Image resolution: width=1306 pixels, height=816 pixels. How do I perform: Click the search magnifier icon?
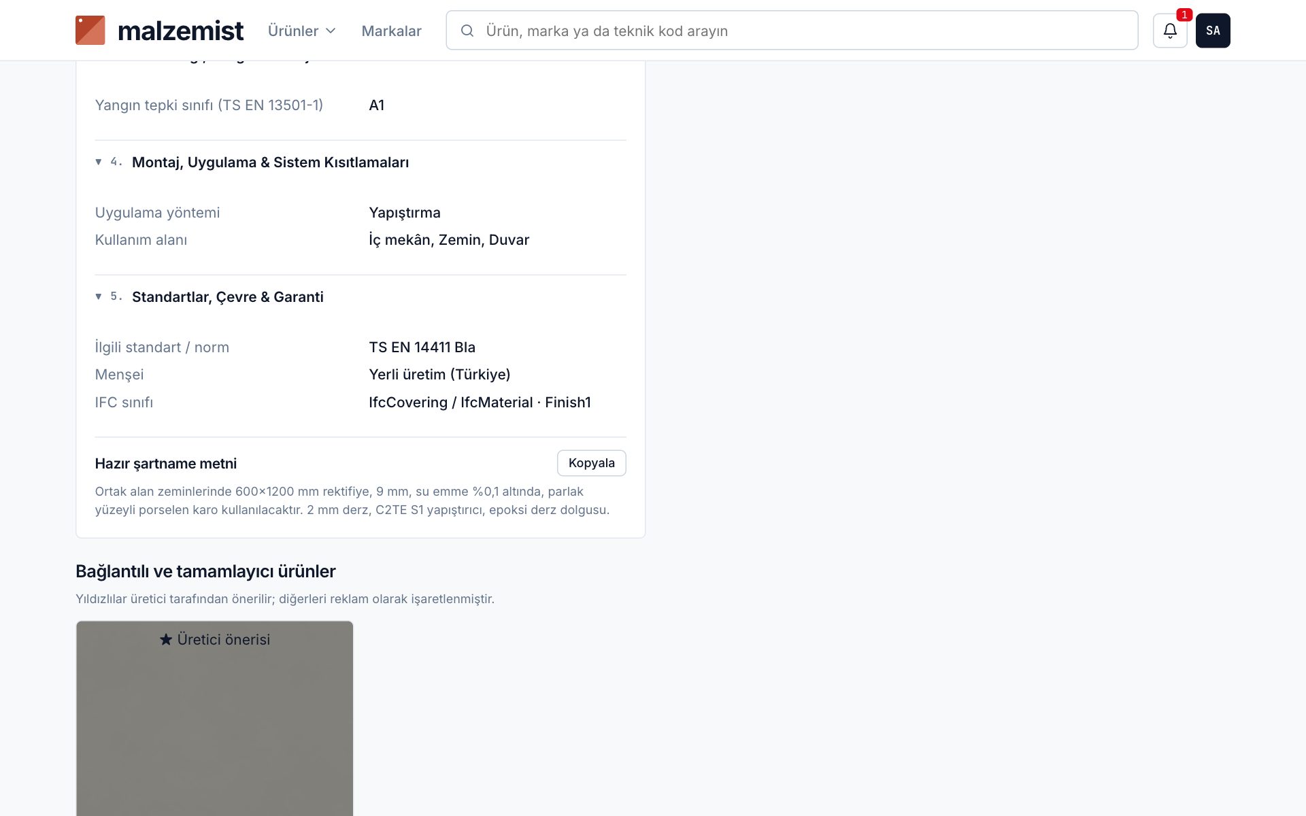tap(467, 31)
